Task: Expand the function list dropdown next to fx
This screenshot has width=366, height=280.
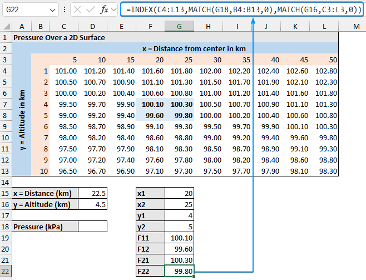Action: pyautogui.click(x=114, y=10)
